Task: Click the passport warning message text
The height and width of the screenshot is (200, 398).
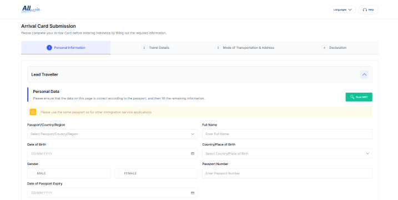Action: tap(96, 112)
